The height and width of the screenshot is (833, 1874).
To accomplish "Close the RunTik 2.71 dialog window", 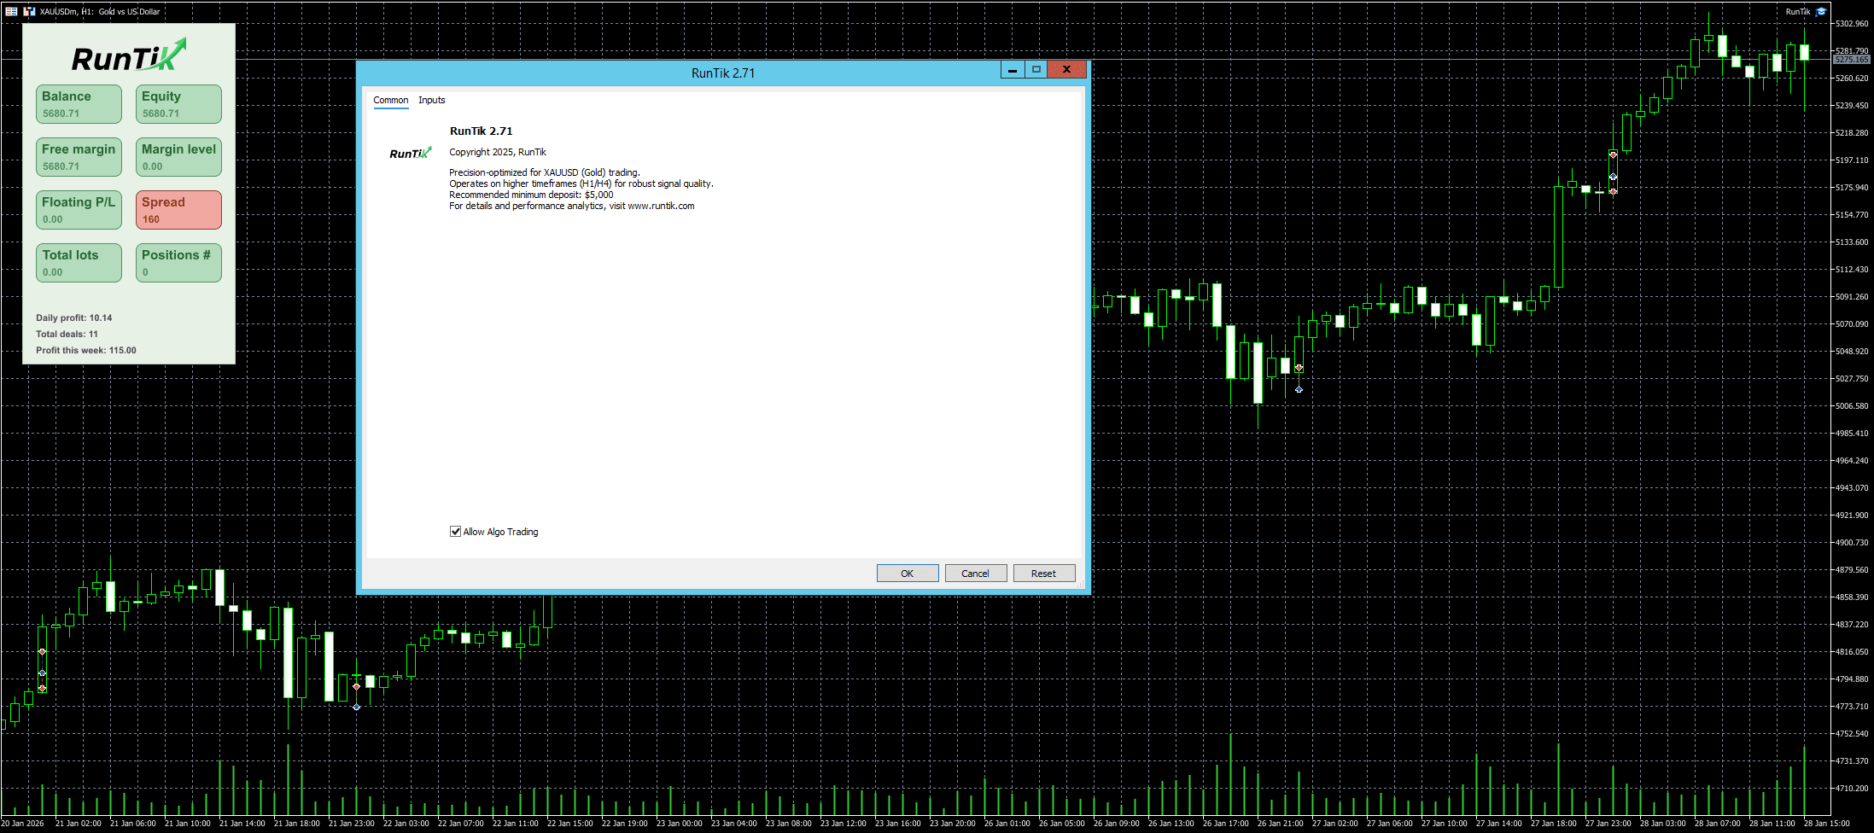I will click(x=1066, y=70).
